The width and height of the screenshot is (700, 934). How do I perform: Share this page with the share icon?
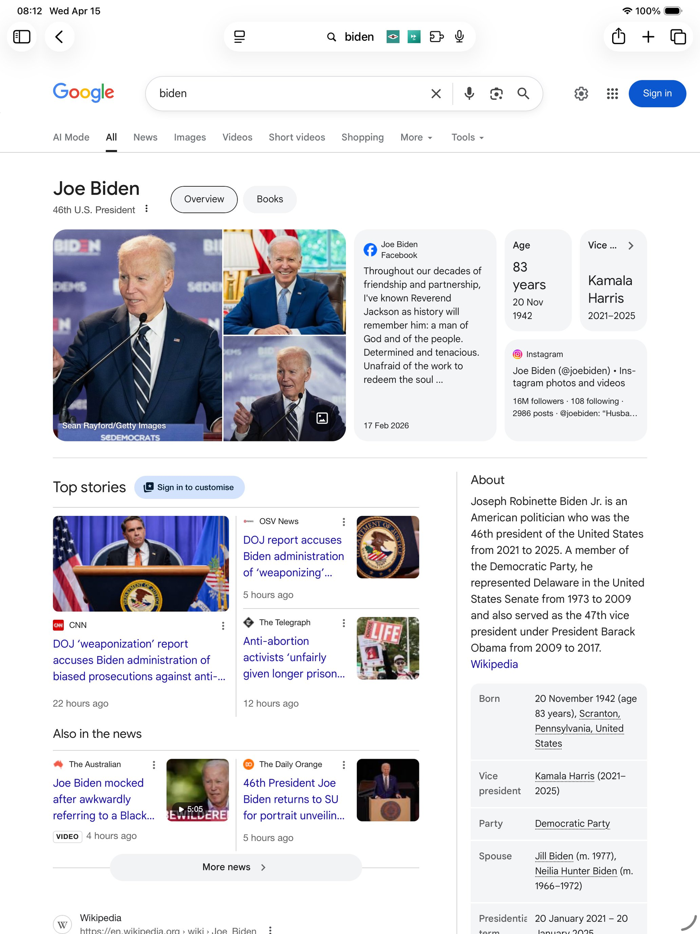coord(619,37)
